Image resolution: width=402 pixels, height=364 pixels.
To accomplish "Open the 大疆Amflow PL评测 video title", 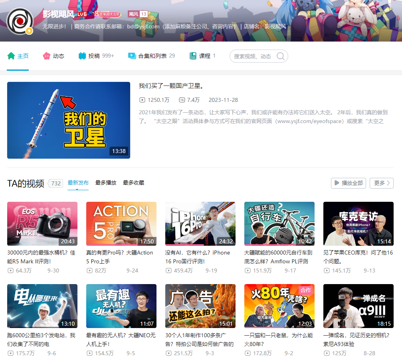I will click(x=278, y=257).
